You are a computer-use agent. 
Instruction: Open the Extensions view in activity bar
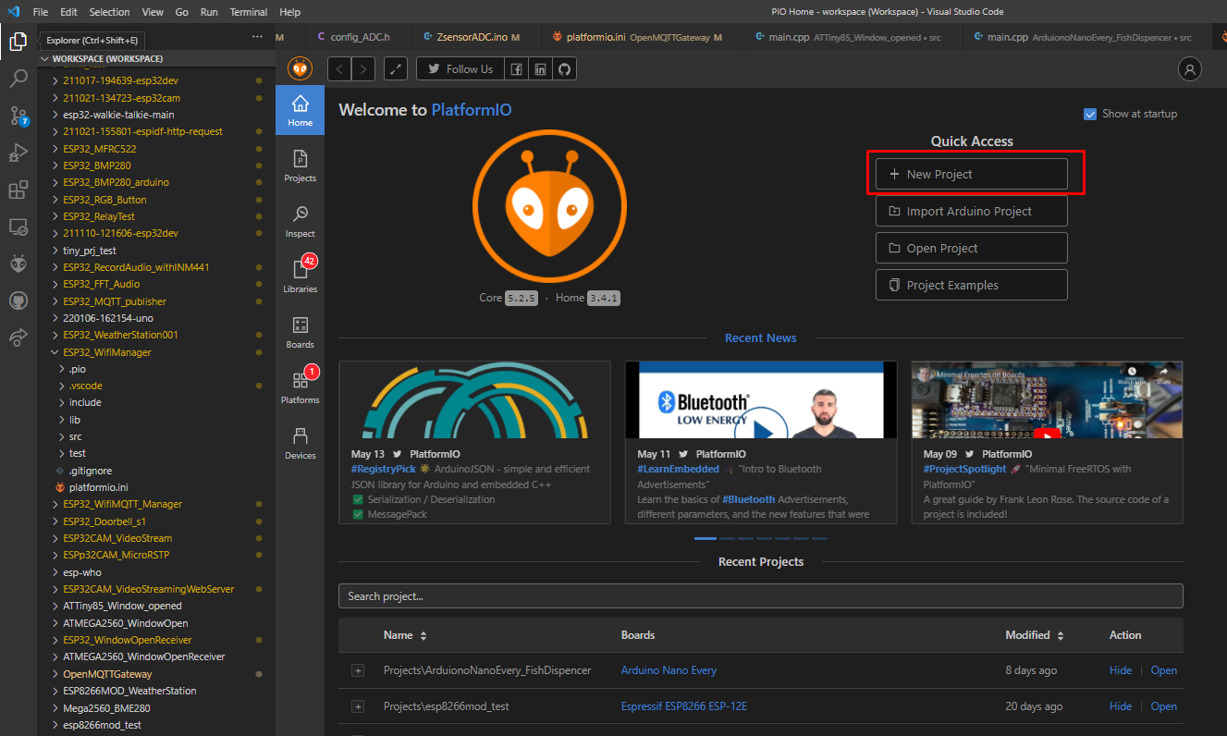point(18,190)
